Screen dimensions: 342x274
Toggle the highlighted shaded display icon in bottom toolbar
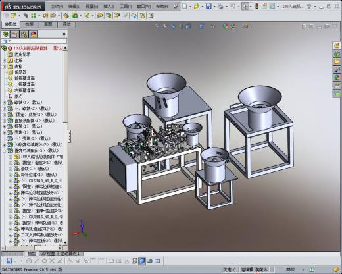click(142, 261)
